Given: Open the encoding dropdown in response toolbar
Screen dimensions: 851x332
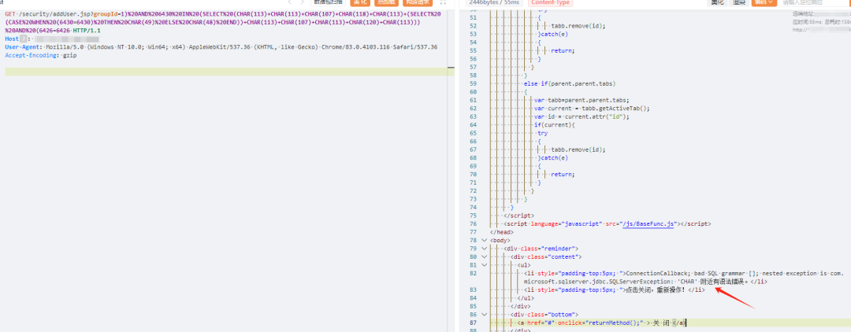Looking at the screenshot, I should tap(764, 2).
